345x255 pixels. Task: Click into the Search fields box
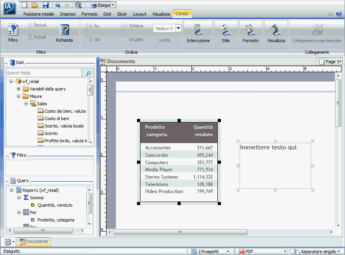click(x=44, y=73)
